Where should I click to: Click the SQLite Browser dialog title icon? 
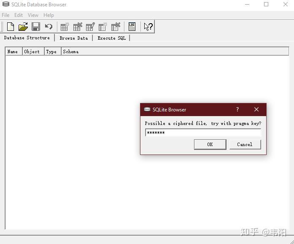point(147,109)
